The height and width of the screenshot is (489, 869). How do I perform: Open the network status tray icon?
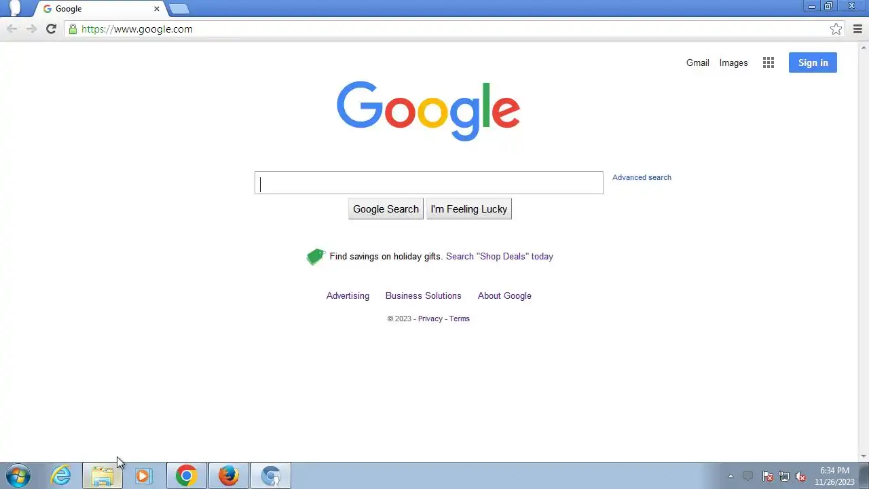[784, 477]
